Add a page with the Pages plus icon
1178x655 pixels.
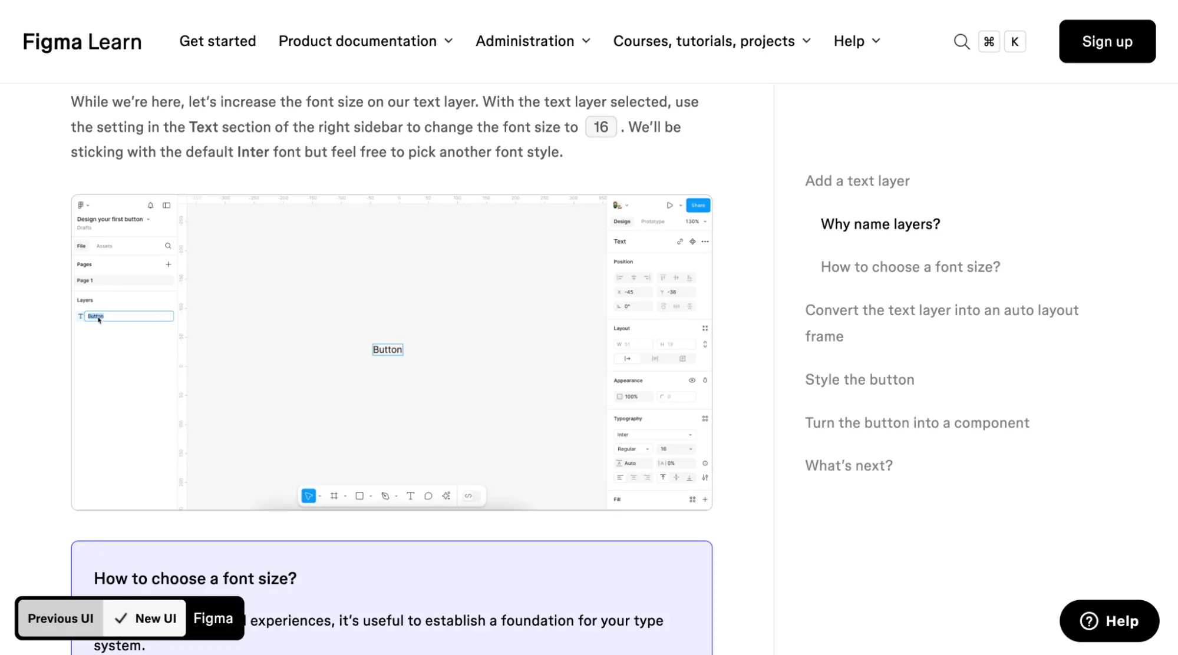pyautogui.click(x=168, y=264)
